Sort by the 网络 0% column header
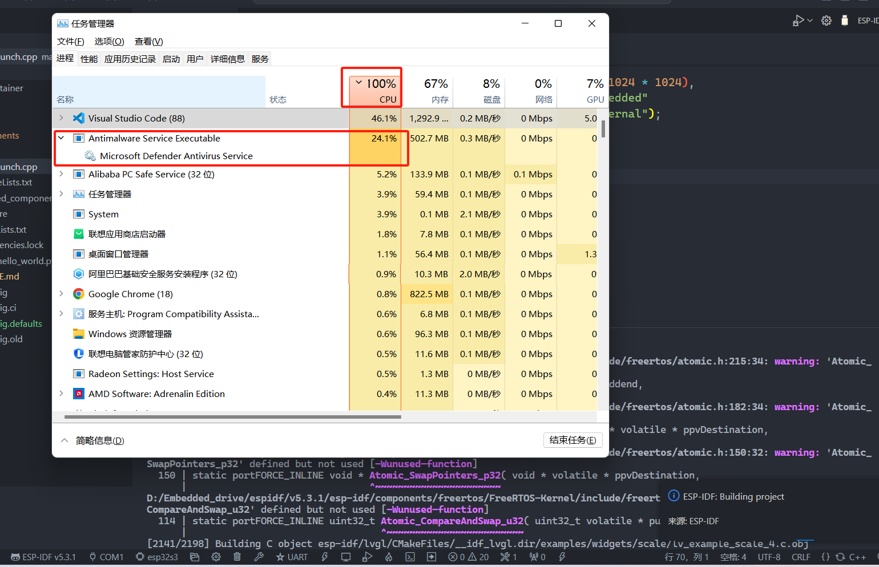Image resolution: width=879 pixels, height=567 pixels. click(x=531, y=91)
